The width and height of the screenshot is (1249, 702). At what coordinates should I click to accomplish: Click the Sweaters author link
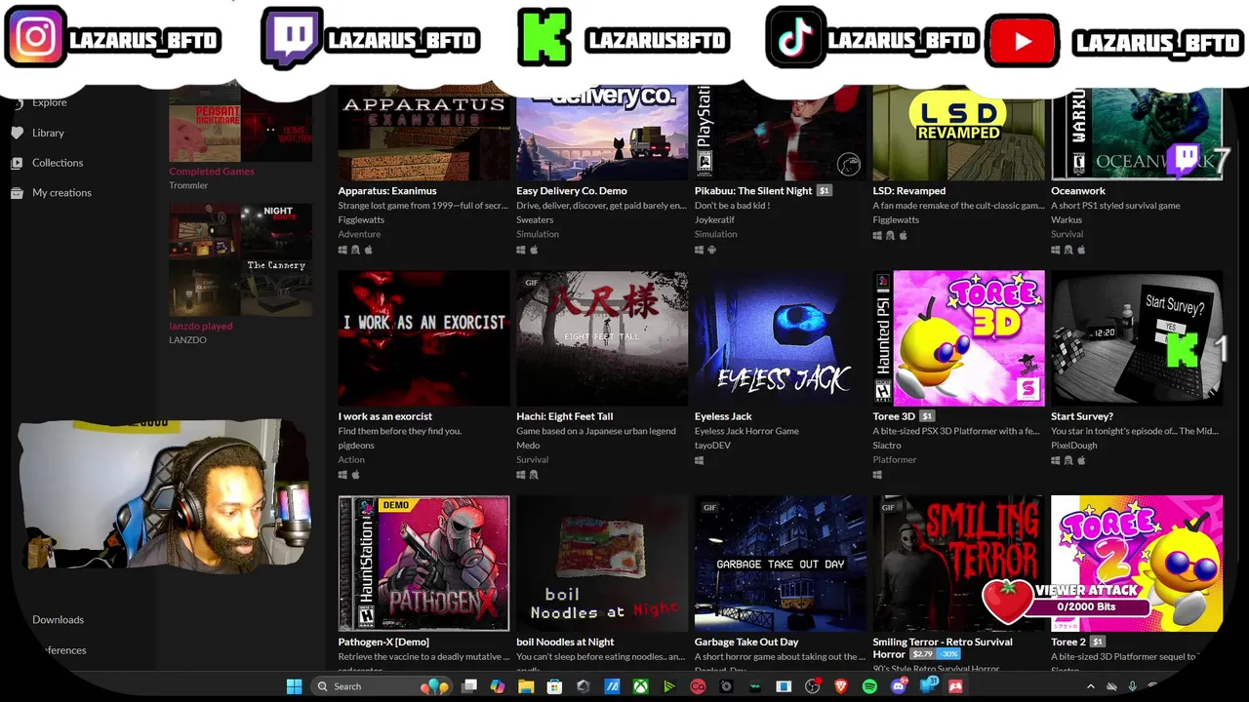point(535,220)
